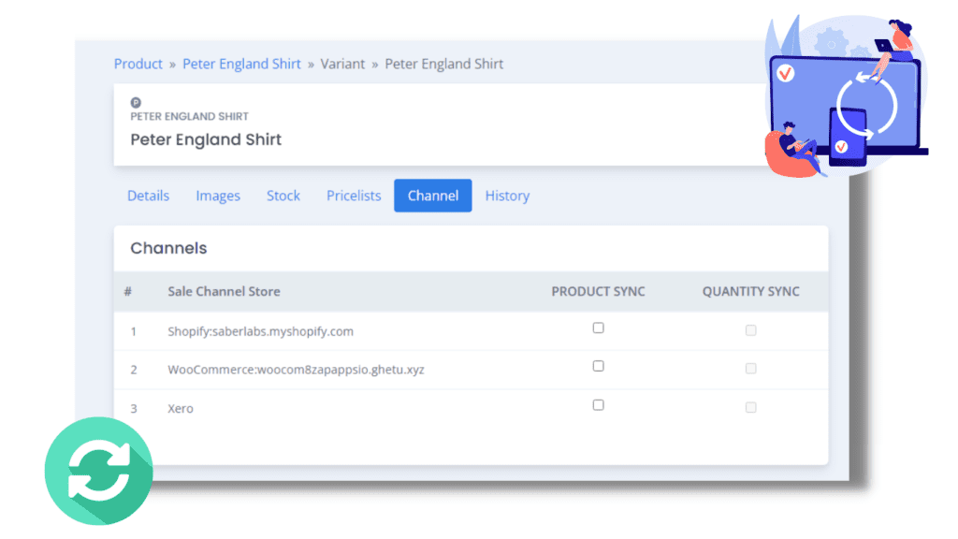Enable Product Sync for Xero
Screen dimensions: 958x539
click(598, 405)
